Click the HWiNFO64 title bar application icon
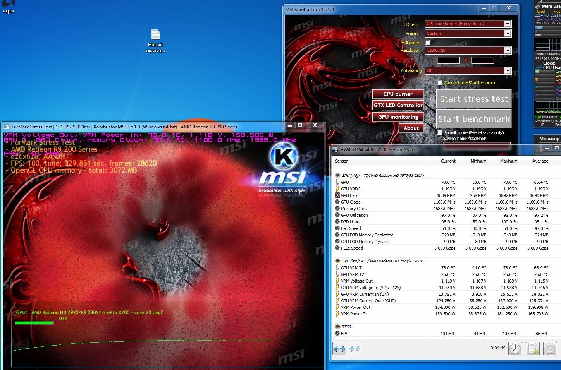The width and height of the screenshot is (561, 370). point(336,149)
